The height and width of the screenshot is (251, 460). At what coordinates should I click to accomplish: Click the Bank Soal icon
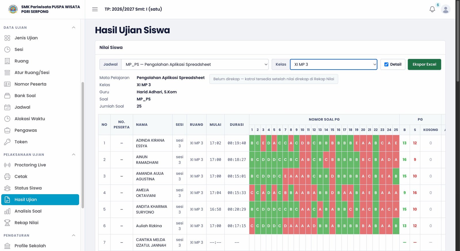(7, 96)
